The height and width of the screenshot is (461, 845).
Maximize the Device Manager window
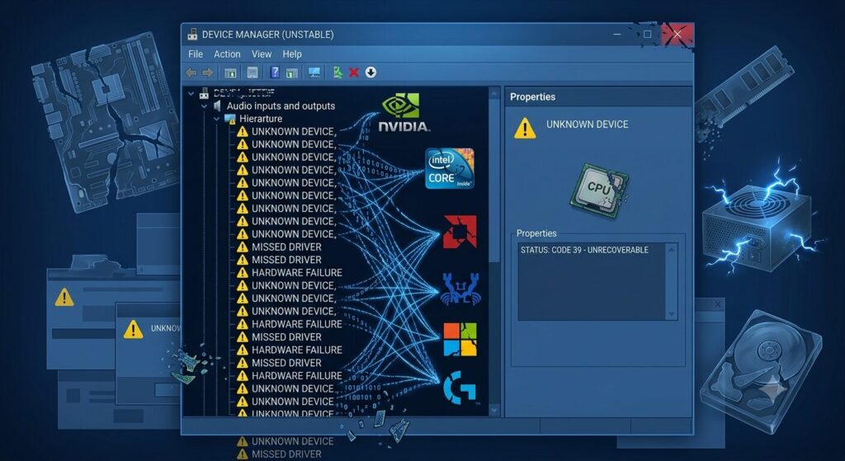click(647, 35)
